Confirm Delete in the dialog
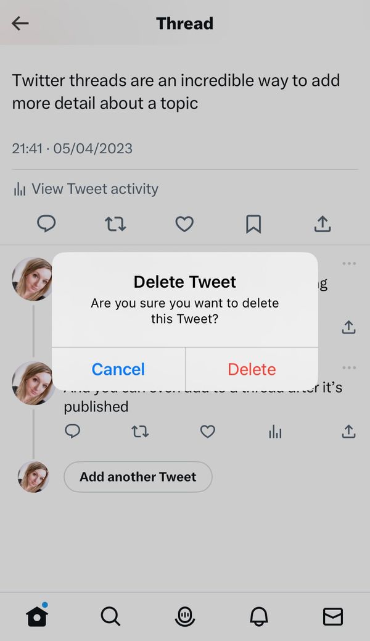This screenshot has width=370, height=641. (x=252, y=369)
